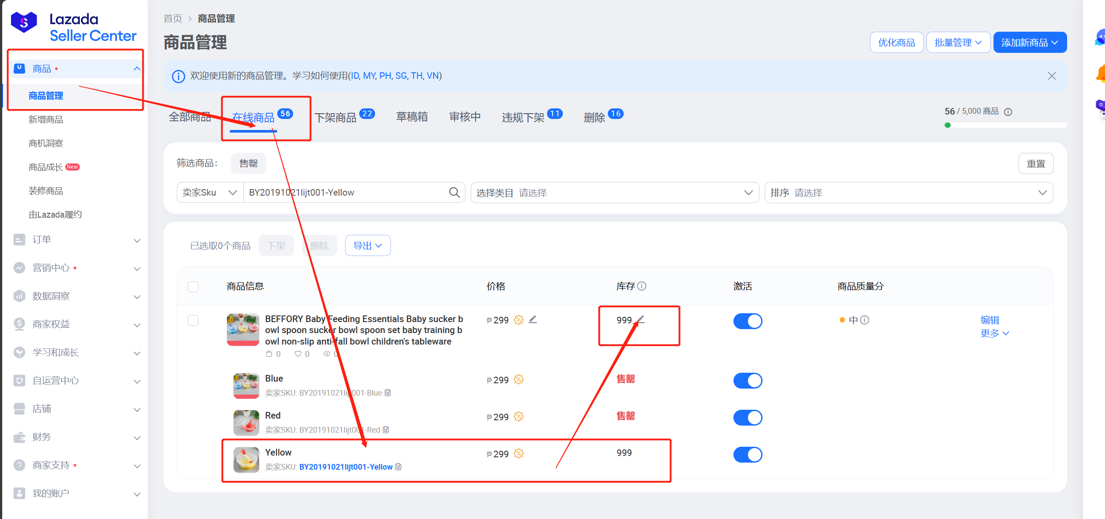Tick the select-all checkbox in the table header

coord(193,287)
